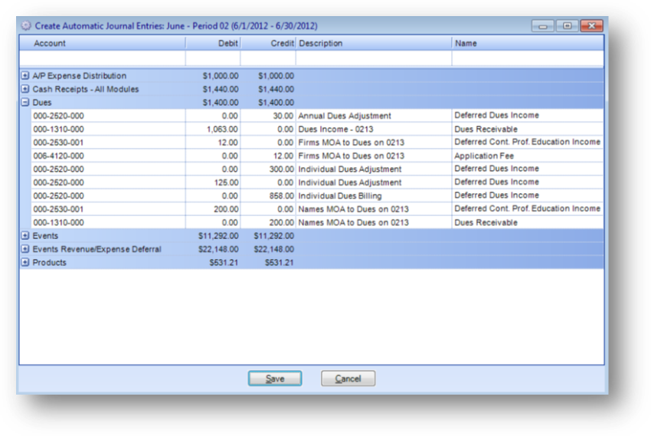The width and height of the screenshot is (651, 436).
Task: Expand the A/P Expense Distribution group
Action: [x=25, y=76]
